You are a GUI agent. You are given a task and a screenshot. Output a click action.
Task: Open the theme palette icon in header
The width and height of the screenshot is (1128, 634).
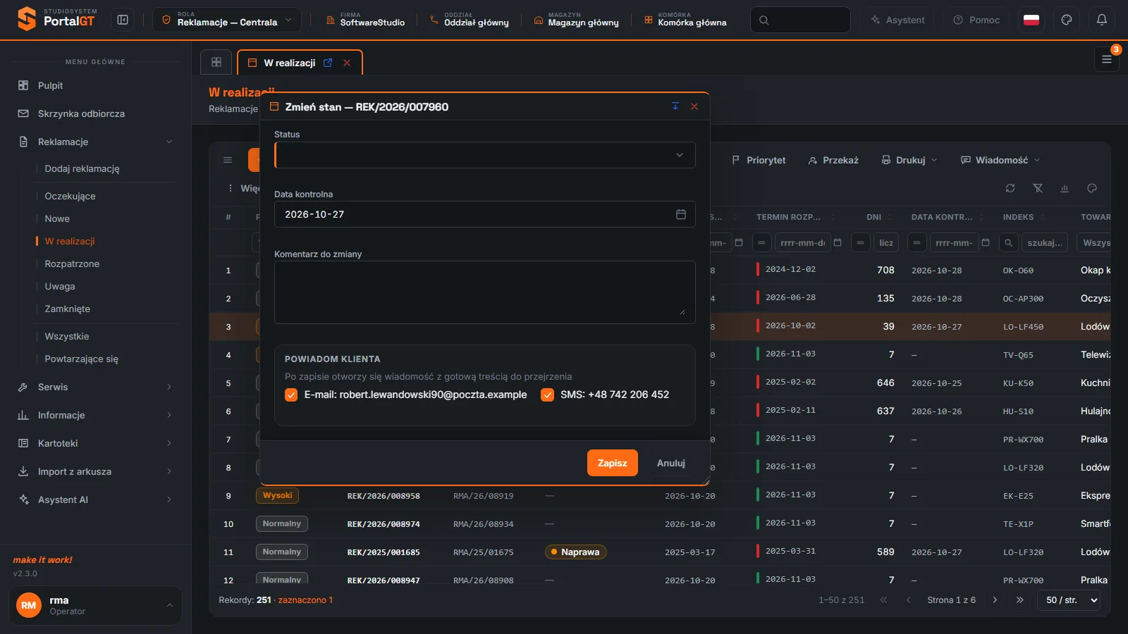[1067, 20]
